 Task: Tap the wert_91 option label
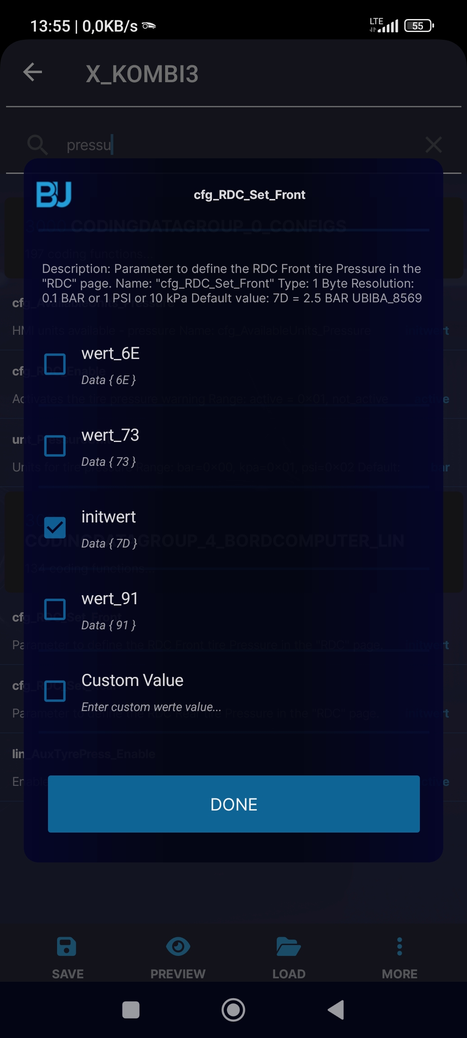tap(110, 599)
